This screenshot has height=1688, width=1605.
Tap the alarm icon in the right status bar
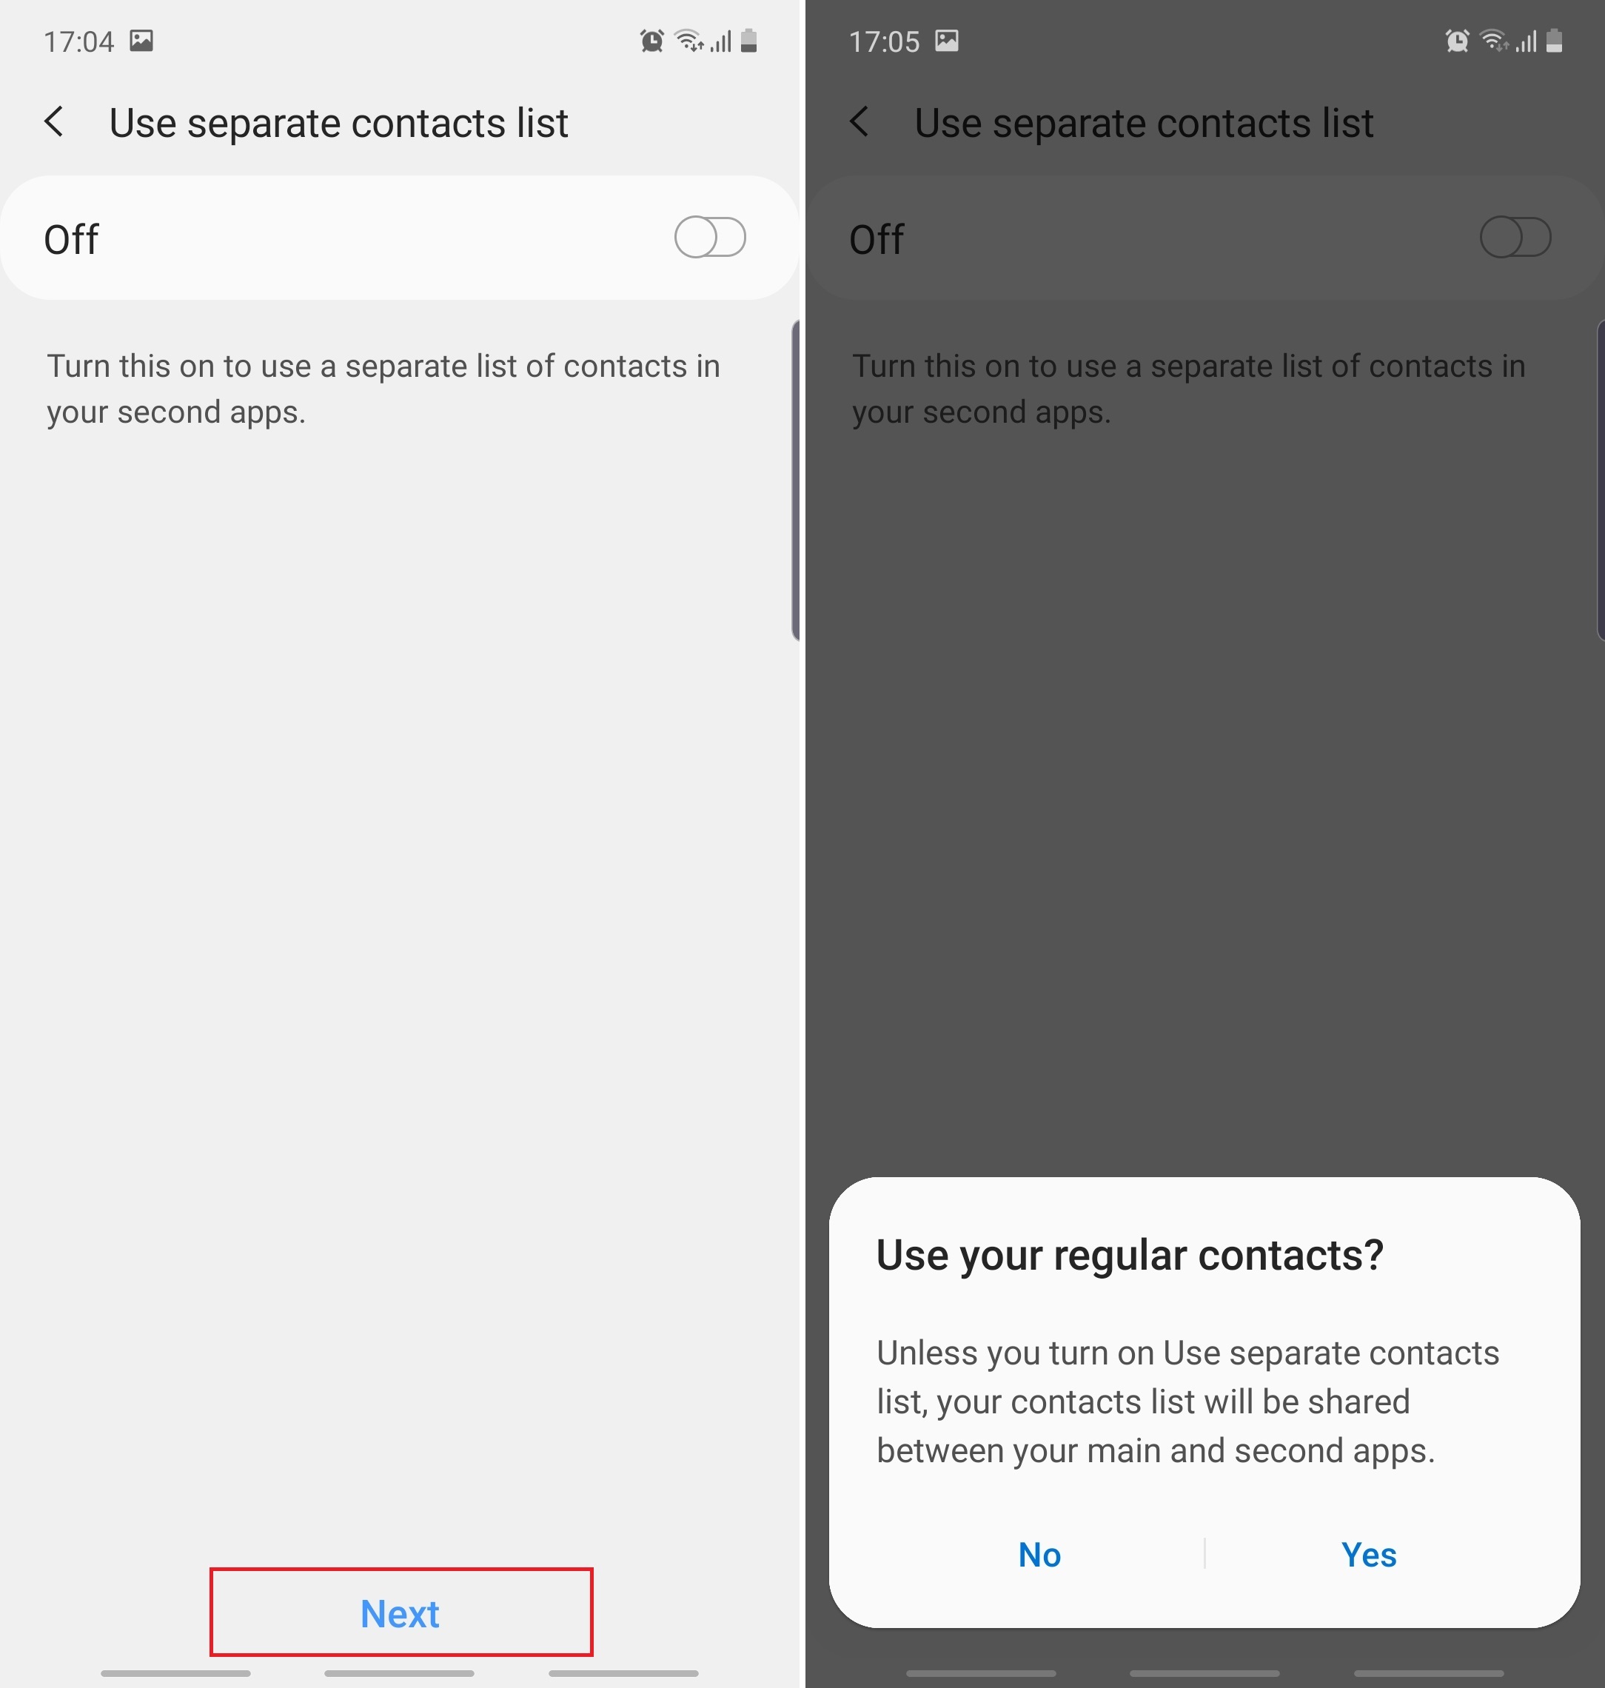[1457, 40]
